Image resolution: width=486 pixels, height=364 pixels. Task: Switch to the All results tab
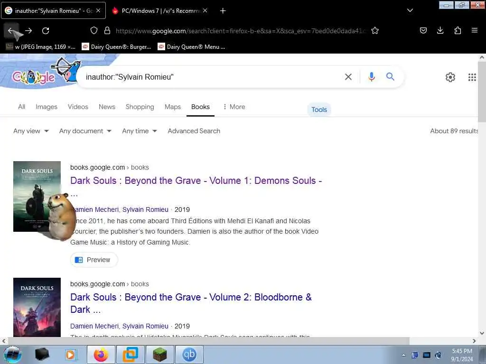[21, 107]
